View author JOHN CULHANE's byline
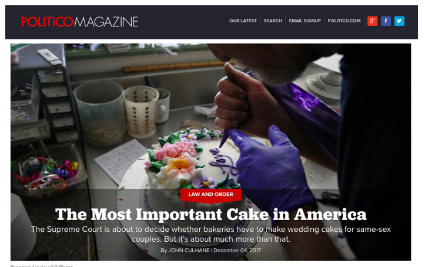425x267 pixels. pyautogui.click(x=189, y=250)
